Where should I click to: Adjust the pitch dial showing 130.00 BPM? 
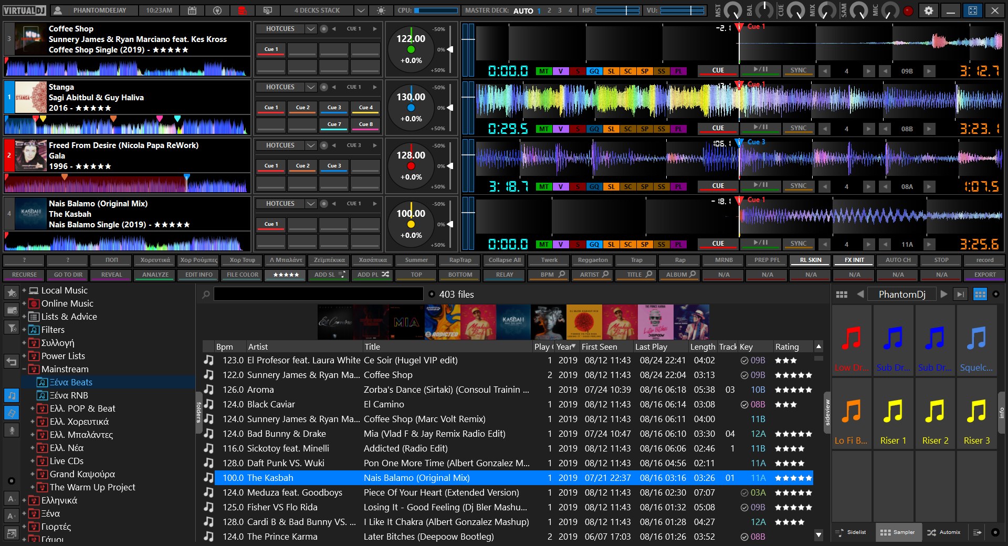click(x=411, y=108)
